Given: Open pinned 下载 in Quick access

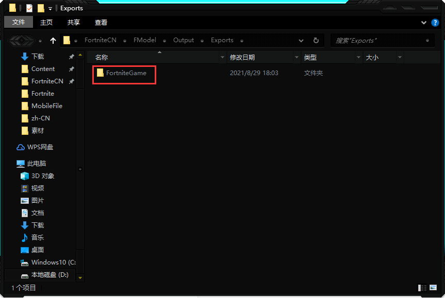Looking at the screenshot, I should (38, 57).
